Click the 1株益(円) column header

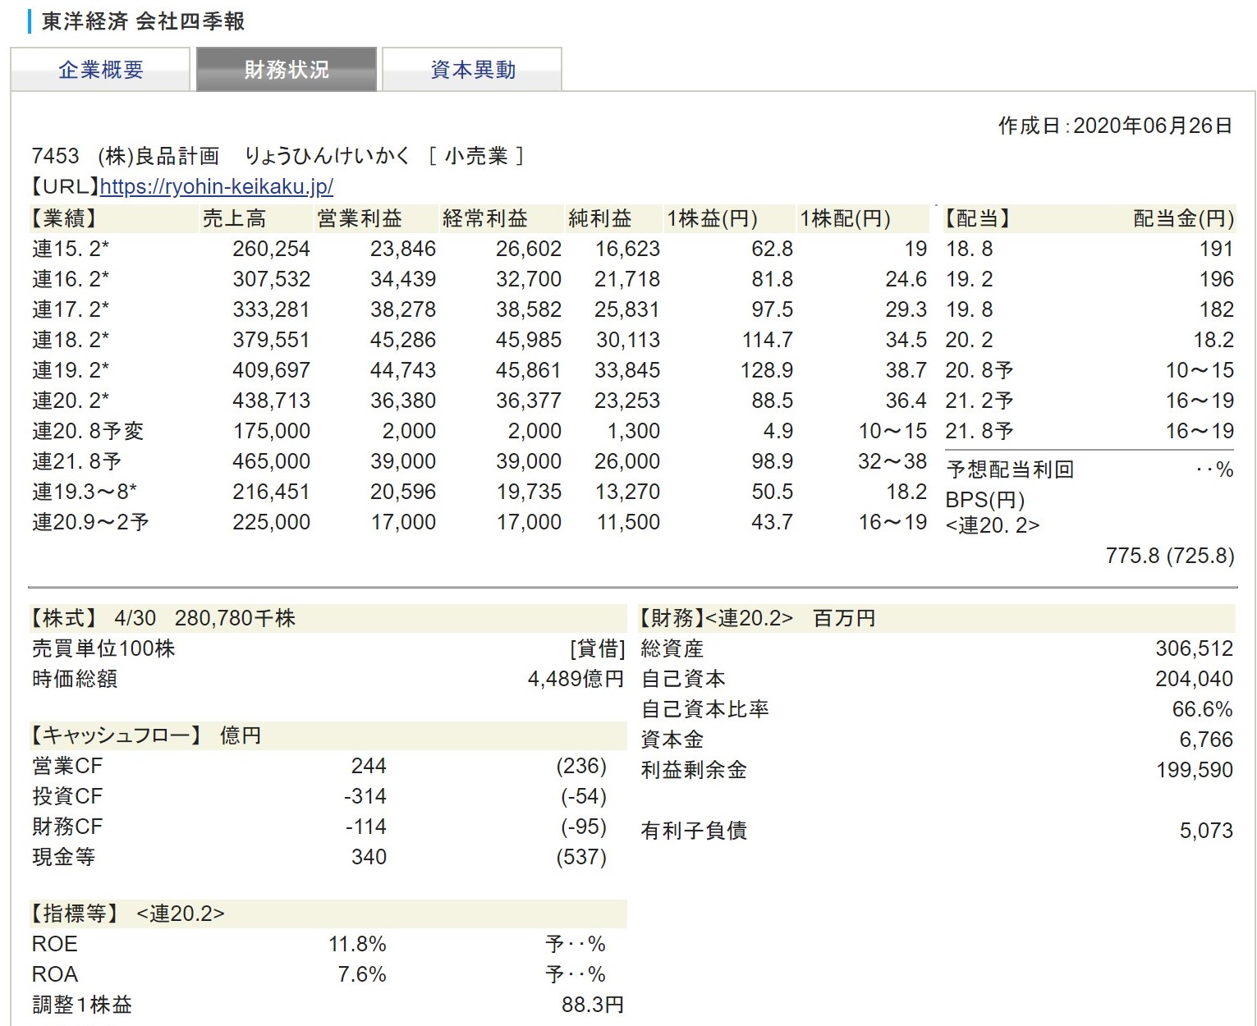(x=712, y=218)
